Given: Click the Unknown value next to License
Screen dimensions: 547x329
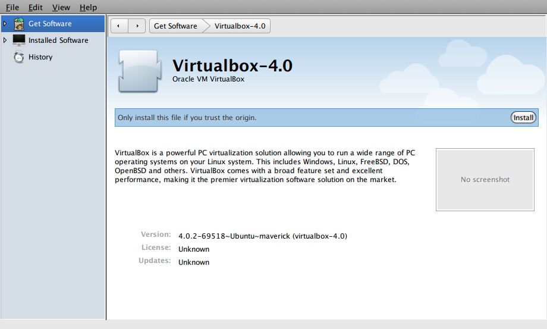Looking at the screenshot, I should (194, 249).
